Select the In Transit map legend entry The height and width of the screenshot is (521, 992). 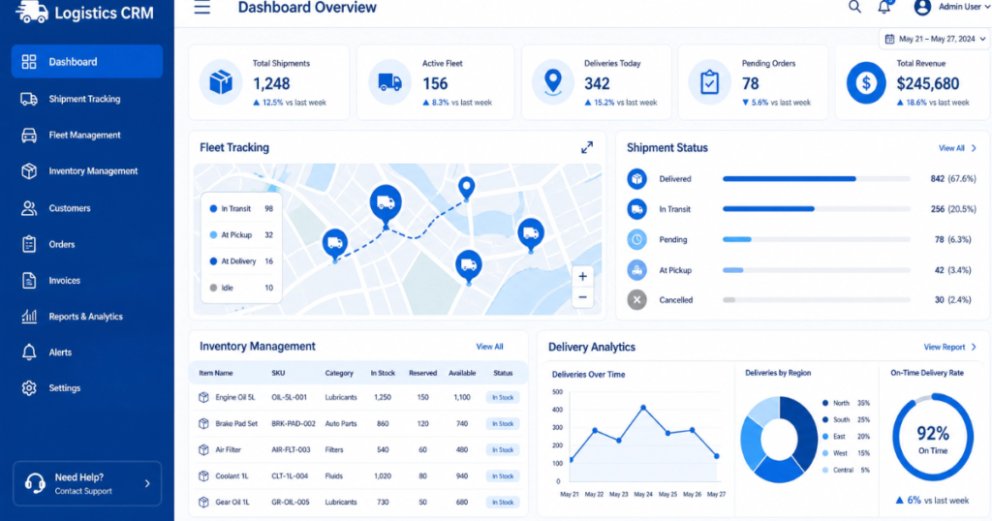pos(241,208)
